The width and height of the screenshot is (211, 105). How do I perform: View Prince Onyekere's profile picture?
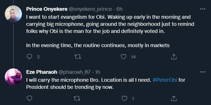13,14
